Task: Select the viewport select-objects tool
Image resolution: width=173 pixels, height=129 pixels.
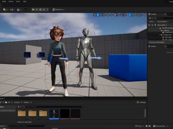Action: click(95, 15)
